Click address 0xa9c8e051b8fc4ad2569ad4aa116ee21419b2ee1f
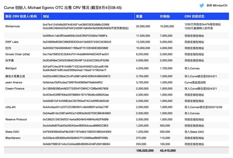This screenshot has width=233, height=158. [x=75, y=70]
